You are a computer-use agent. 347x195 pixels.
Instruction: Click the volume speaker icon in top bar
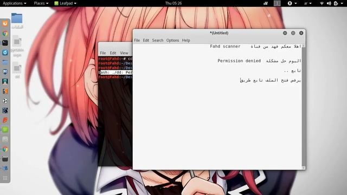pyautogui.click(x=329, y=3)
